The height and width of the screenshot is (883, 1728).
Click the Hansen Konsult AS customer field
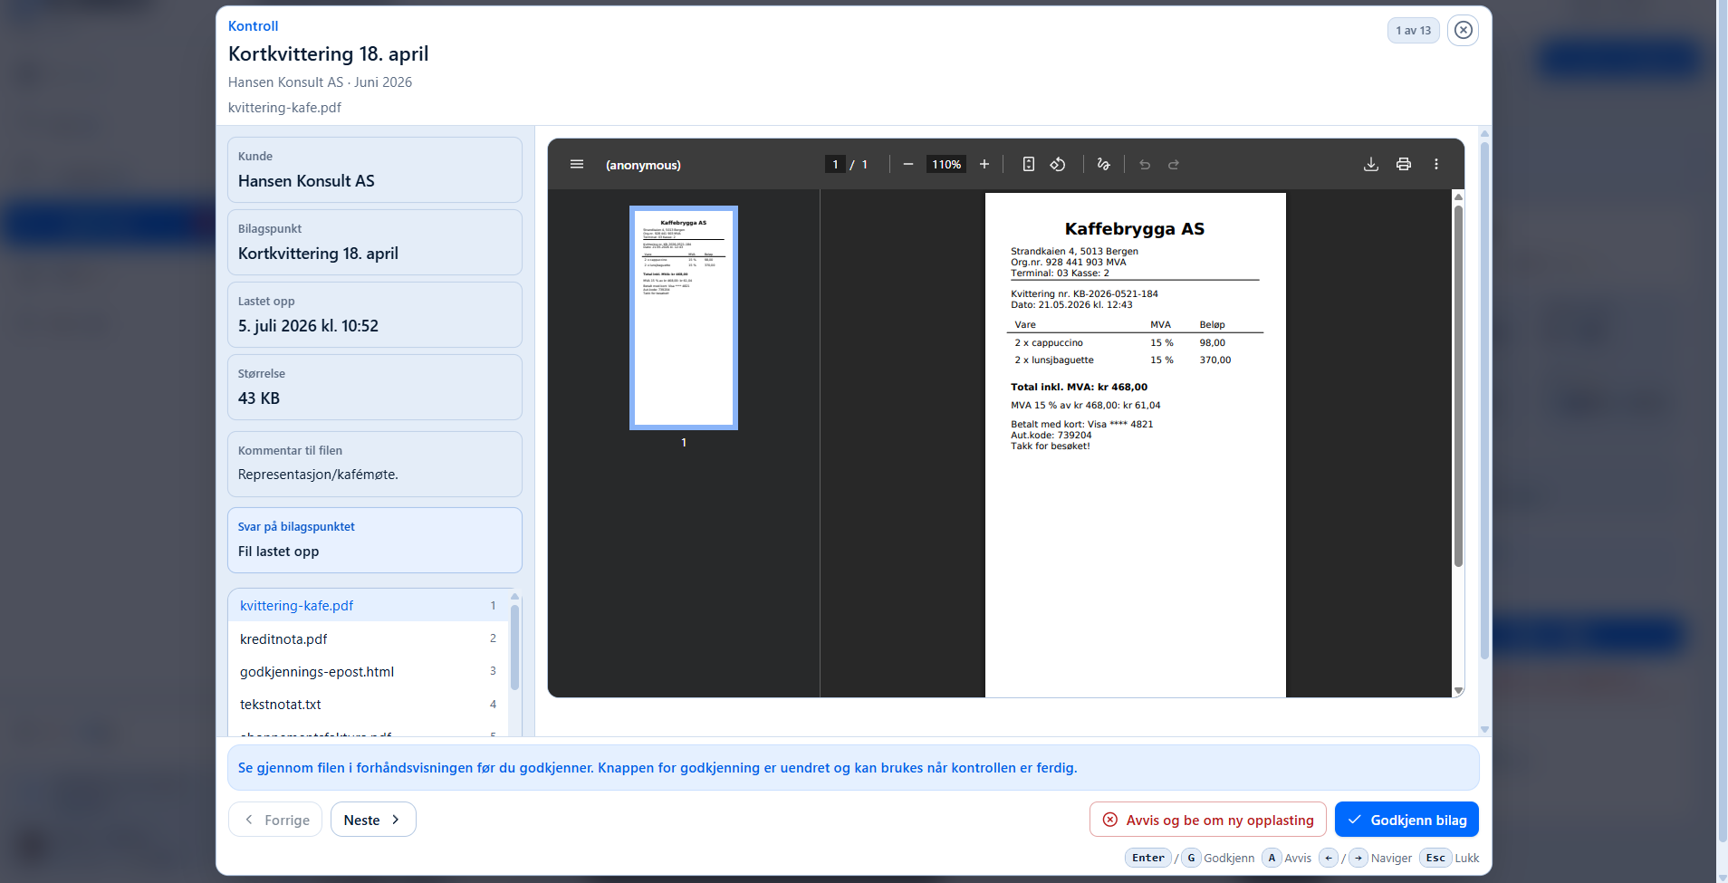pyautogui.click(x=375, y=169)
